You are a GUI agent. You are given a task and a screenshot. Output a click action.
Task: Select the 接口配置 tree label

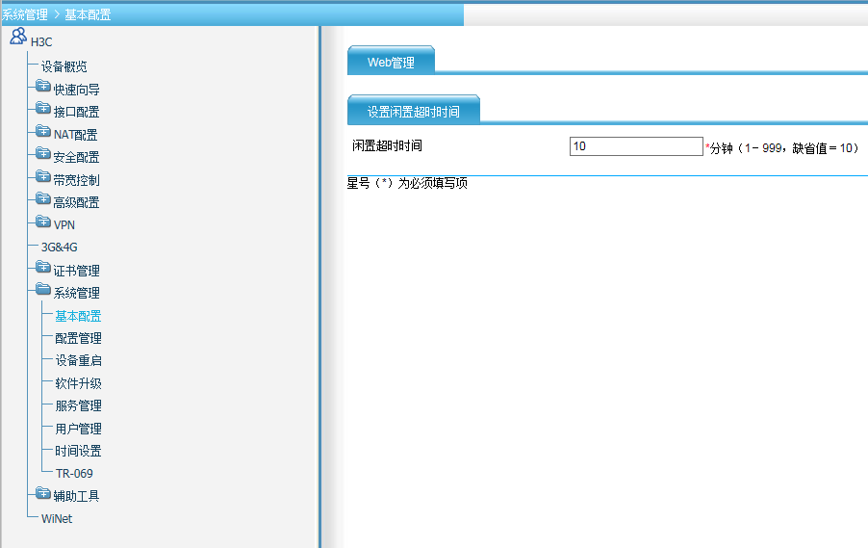pos(76,112)
